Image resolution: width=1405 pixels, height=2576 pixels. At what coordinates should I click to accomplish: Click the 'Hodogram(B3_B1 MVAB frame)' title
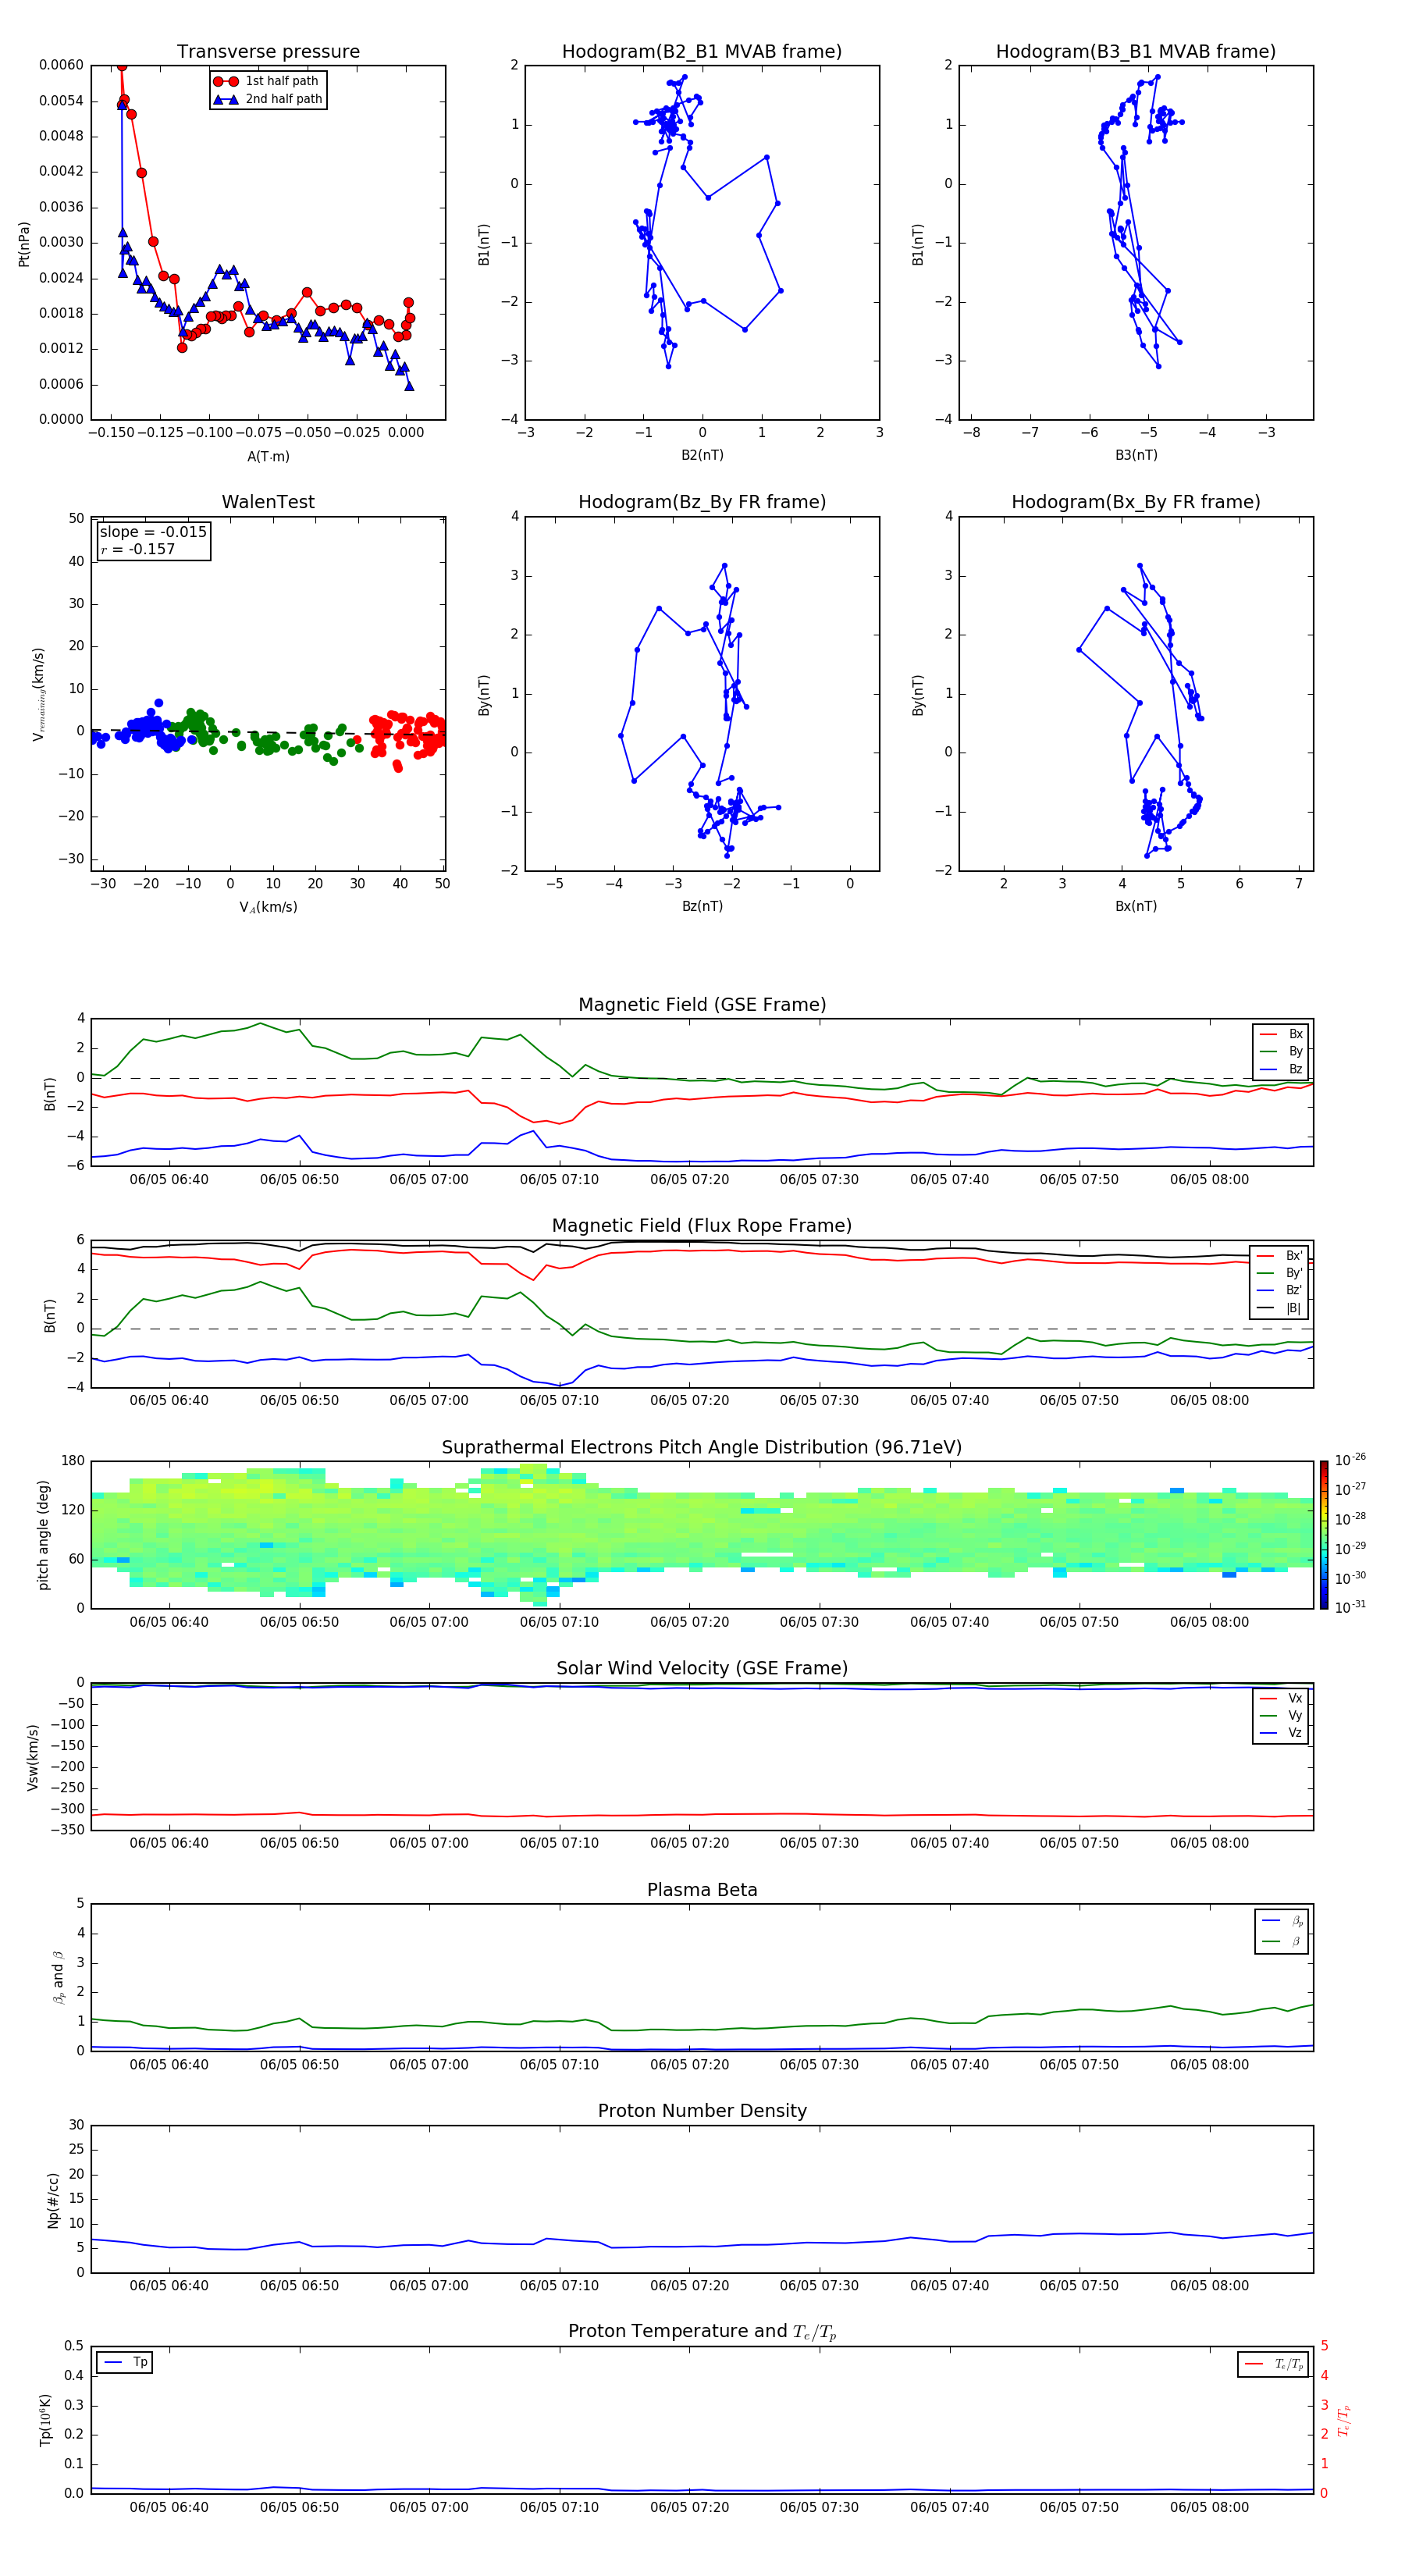tap(1136, 51)
